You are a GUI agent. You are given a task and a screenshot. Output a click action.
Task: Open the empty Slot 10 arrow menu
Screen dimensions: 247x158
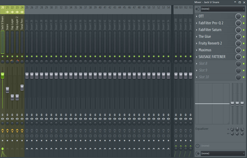196,77
